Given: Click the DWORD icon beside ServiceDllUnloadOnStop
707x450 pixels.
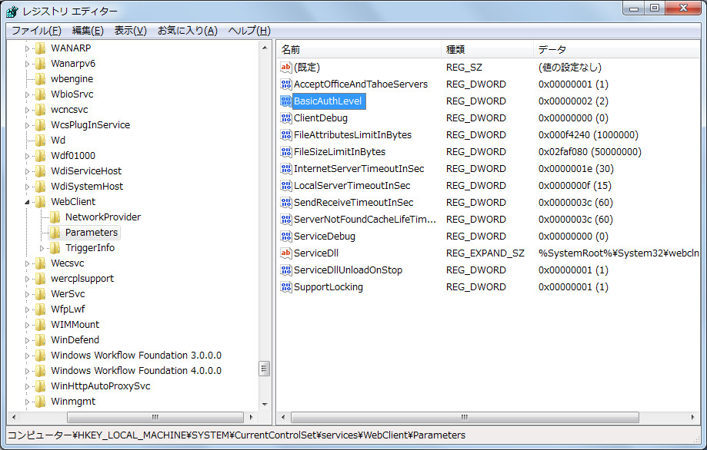Looking at the screenshot, I should [286, 270].
